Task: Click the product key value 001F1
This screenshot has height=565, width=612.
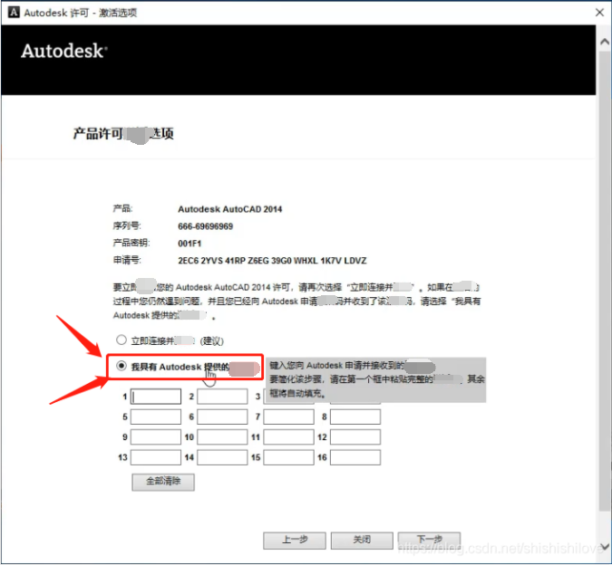Action: [x=189, y=244]
